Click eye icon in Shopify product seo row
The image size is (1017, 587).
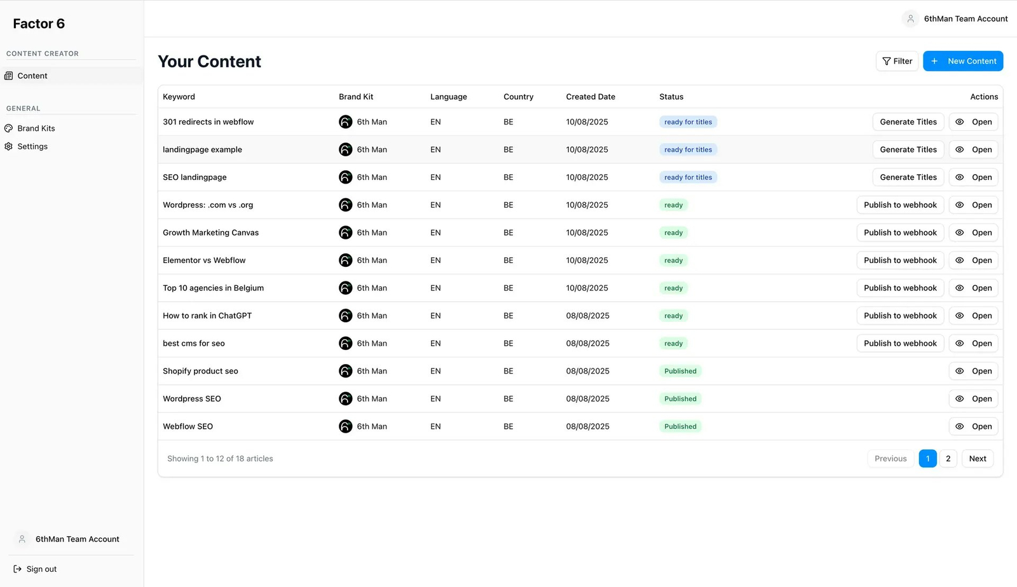tap(960, 371)
